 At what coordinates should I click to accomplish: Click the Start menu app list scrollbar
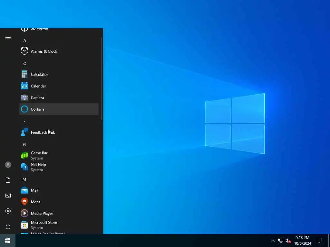102,78
